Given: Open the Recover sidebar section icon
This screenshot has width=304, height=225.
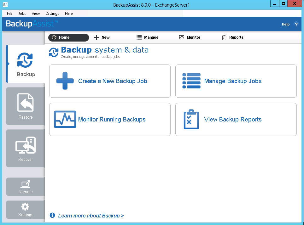Looking at the screenshot, I should (x=26, y=145).
